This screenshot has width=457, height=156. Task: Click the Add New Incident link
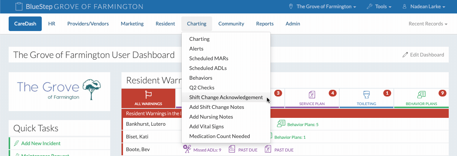(x=41, y=143)
